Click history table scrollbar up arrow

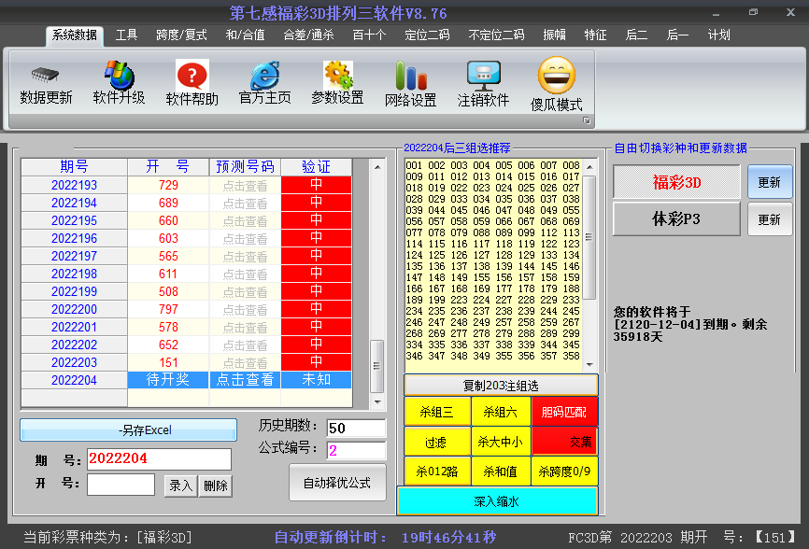click(x=377, y=167)
